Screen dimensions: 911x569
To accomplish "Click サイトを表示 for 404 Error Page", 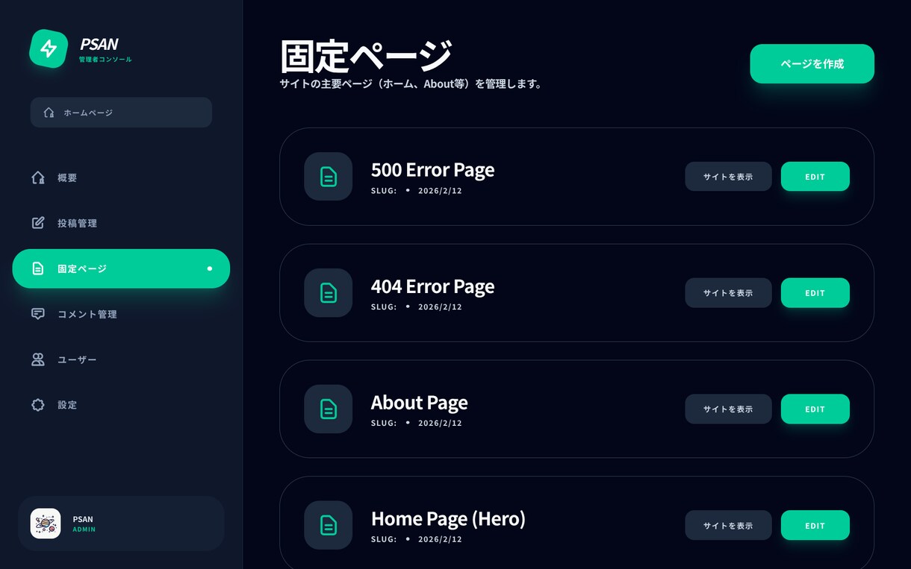I will (728, 292).
